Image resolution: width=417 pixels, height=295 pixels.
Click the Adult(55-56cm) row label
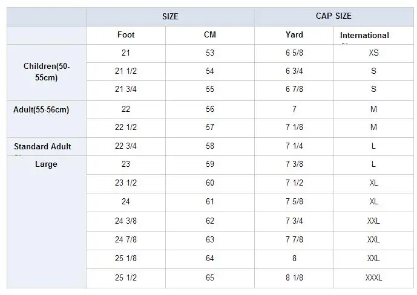pos(42,110)
